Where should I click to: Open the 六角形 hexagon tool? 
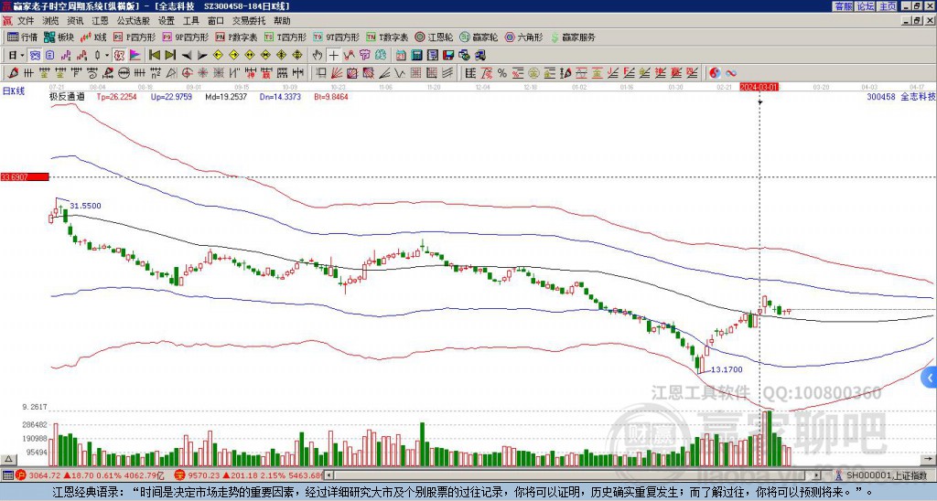click(524, 37)
